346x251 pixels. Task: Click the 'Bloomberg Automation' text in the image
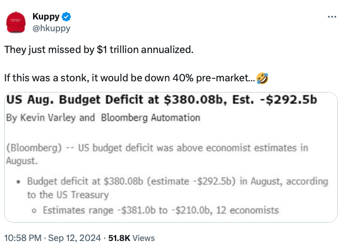click(x=151, y=118)
